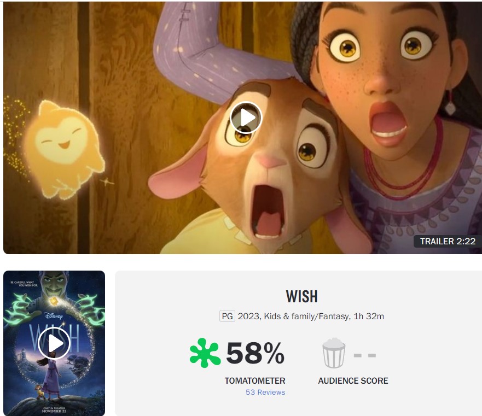The image size is (482, 416).
Task: Click the popcorn bucket audience score icon
Action: pos(334,353)
